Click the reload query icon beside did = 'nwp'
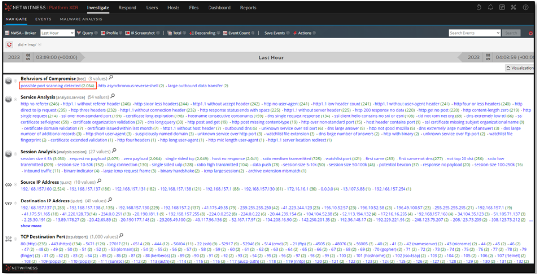Viewport: 537px width, 274px height. (9, 44)
